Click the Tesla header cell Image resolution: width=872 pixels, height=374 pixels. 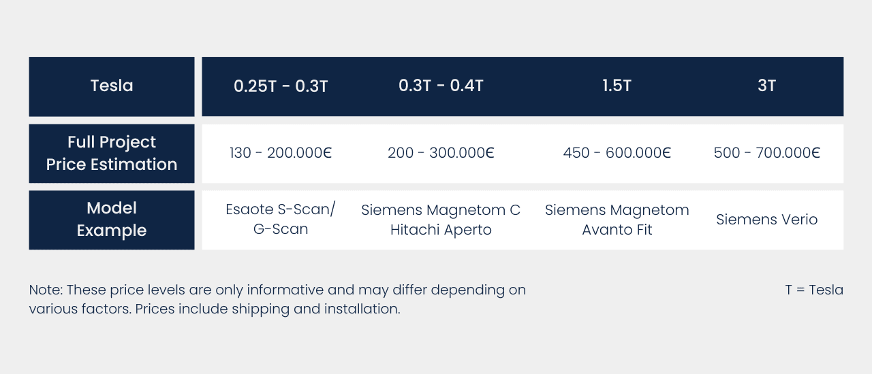pyautogui.click(x=112, y=86)
